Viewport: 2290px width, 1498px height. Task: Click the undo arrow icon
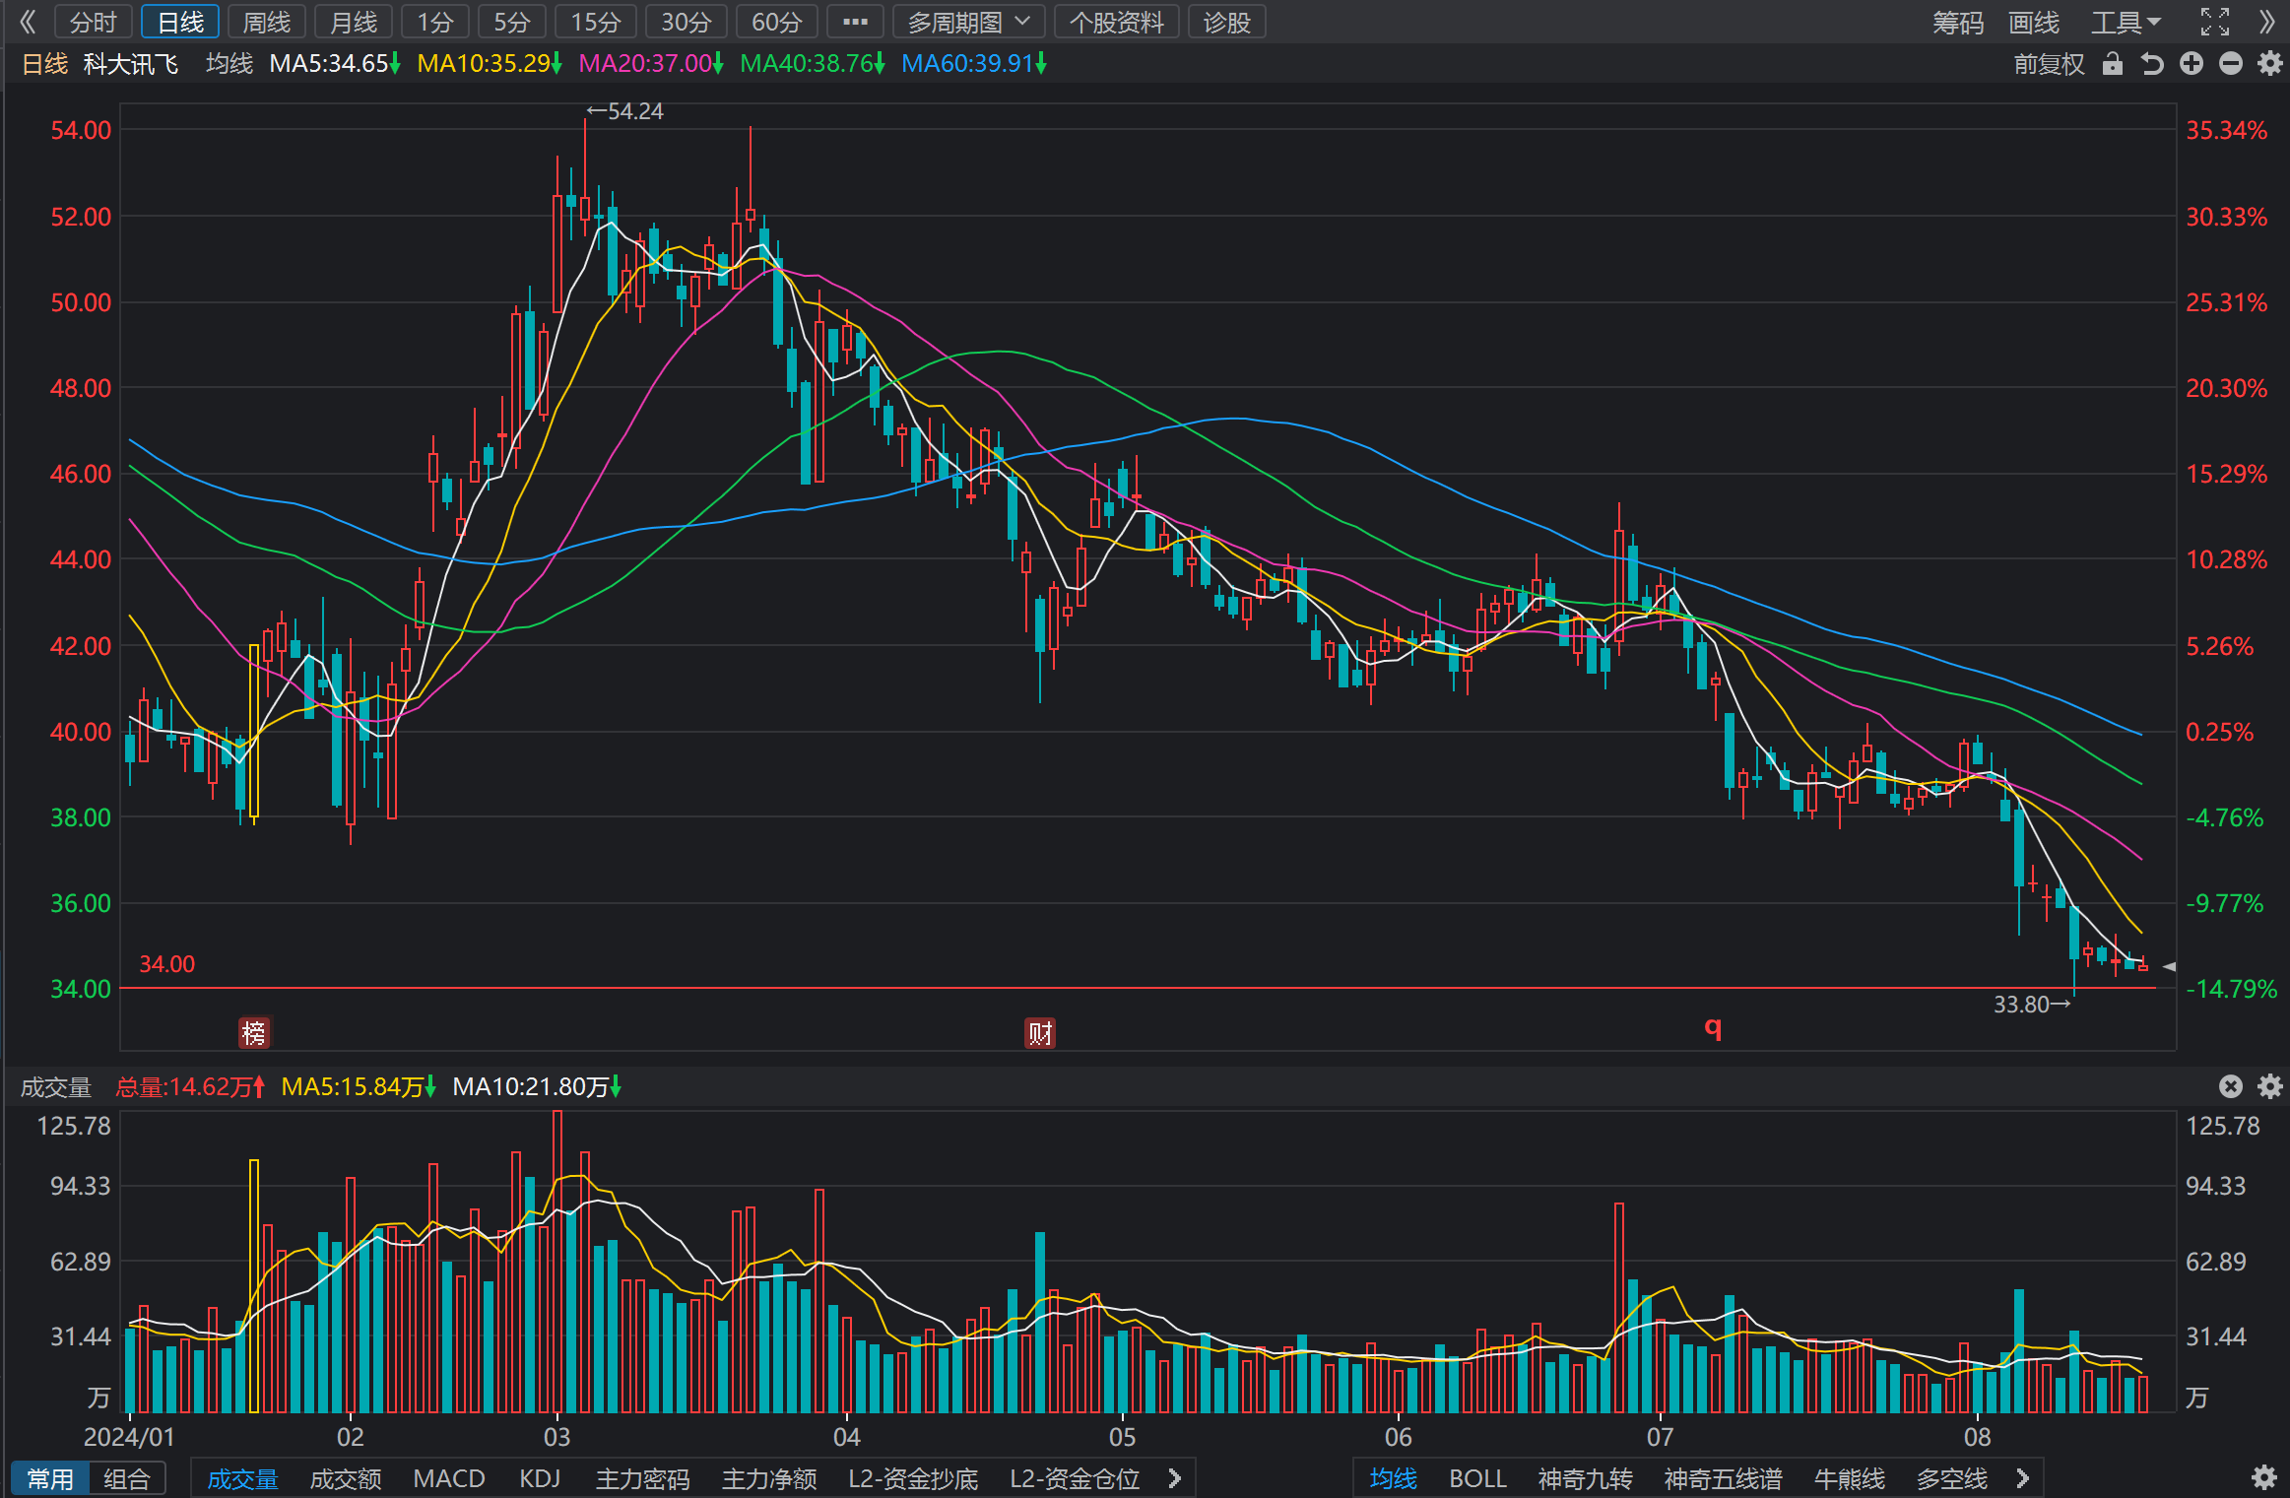pos(2152,64)
